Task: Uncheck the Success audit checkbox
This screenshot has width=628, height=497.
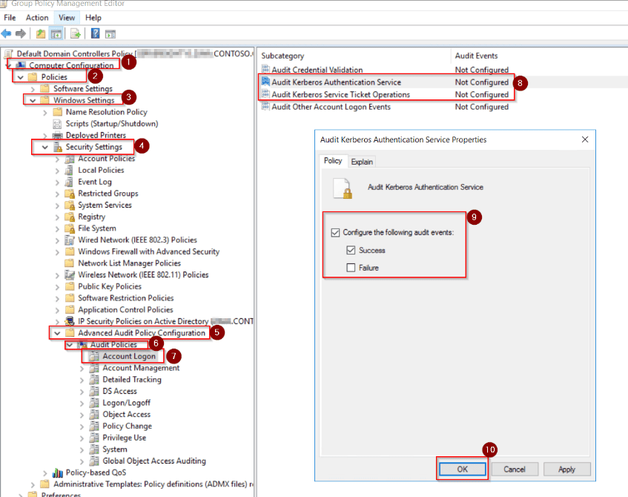Action: pos(351,250)
